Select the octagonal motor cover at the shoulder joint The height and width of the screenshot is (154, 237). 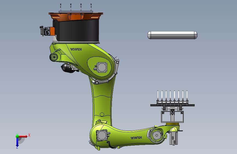click(x=102, y=67)
